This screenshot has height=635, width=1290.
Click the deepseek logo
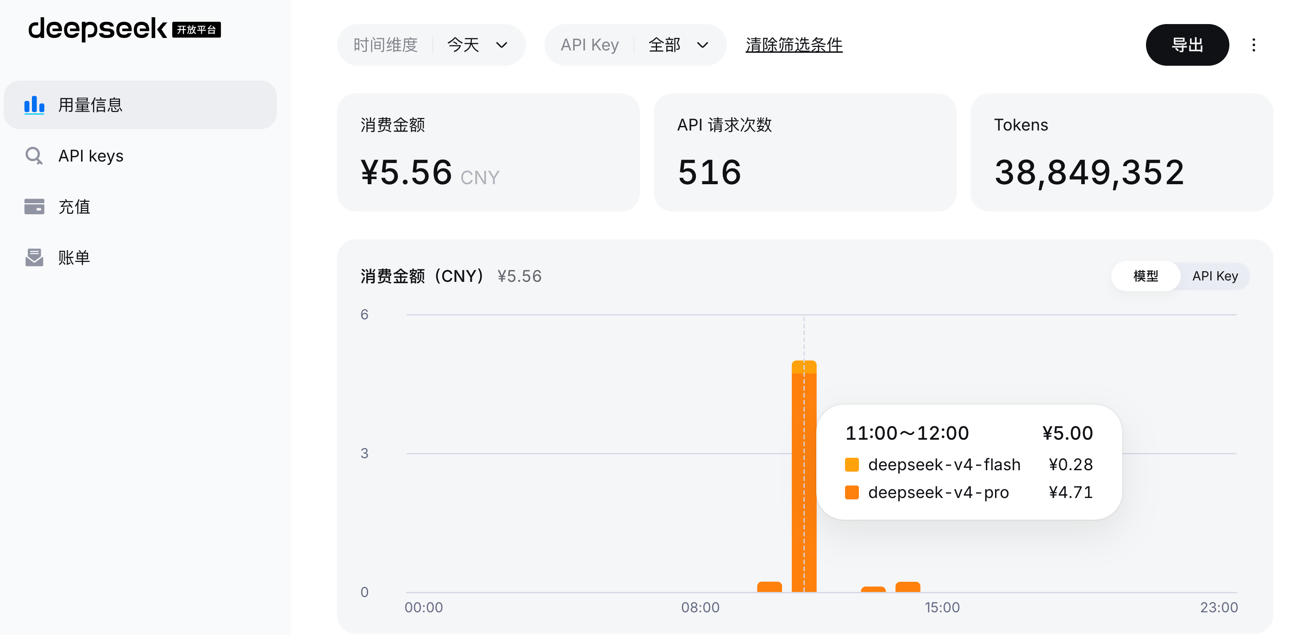pos(97,29)
